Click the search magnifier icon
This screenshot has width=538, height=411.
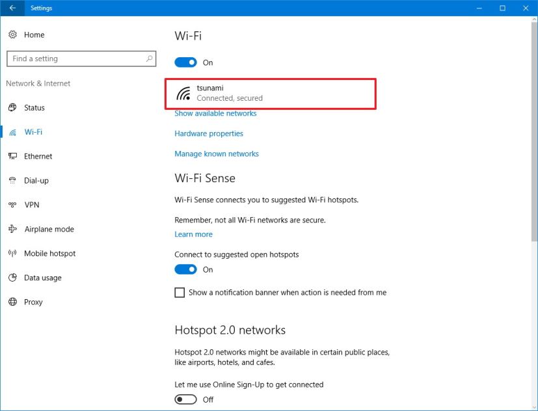(x=149, y=59)
